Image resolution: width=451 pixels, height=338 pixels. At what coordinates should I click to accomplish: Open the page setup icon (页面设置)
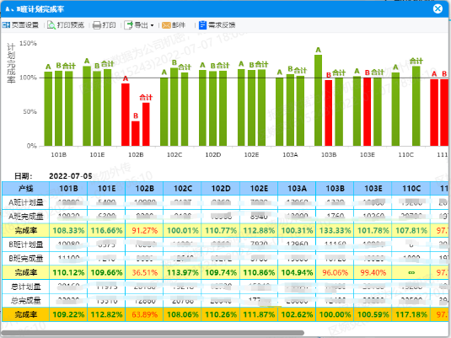point(6,25)
